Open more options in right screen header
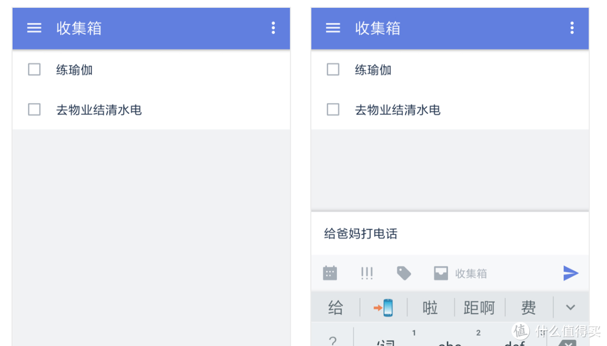This screenshot has height=346, width=607. pyautogui.click(x=572, y=28)
